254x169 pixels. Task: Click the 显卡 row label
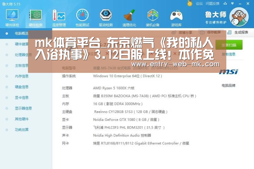65,120
